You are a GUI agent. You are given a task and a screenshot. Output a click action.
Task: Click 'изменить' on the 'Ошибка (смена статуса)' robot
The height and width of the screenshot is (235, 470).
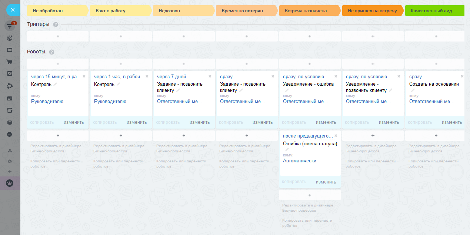pos(326,182)
